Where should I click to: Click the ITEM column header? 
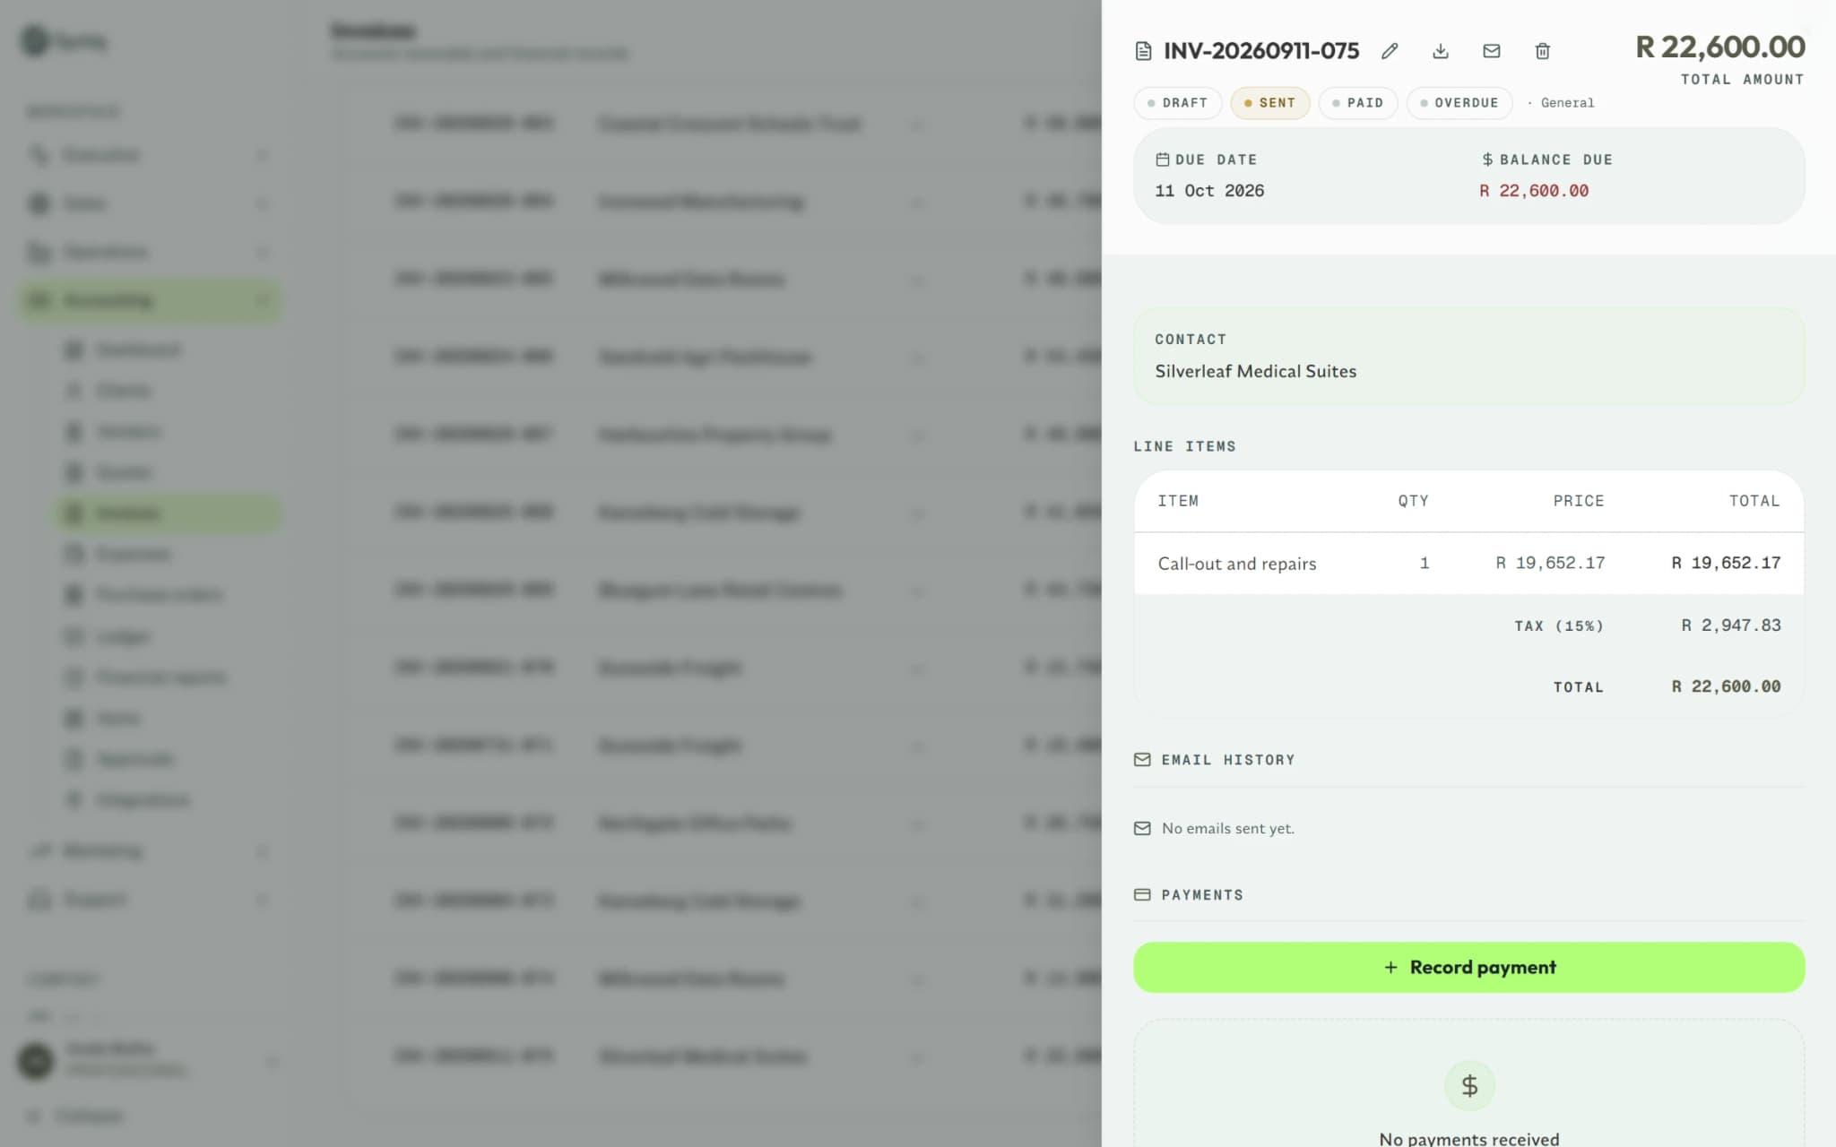pos(1178,501)
